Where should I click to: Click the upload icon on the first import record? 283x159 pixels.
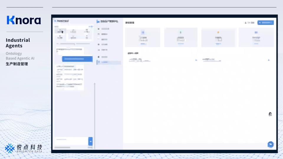[x=196, y=60]
